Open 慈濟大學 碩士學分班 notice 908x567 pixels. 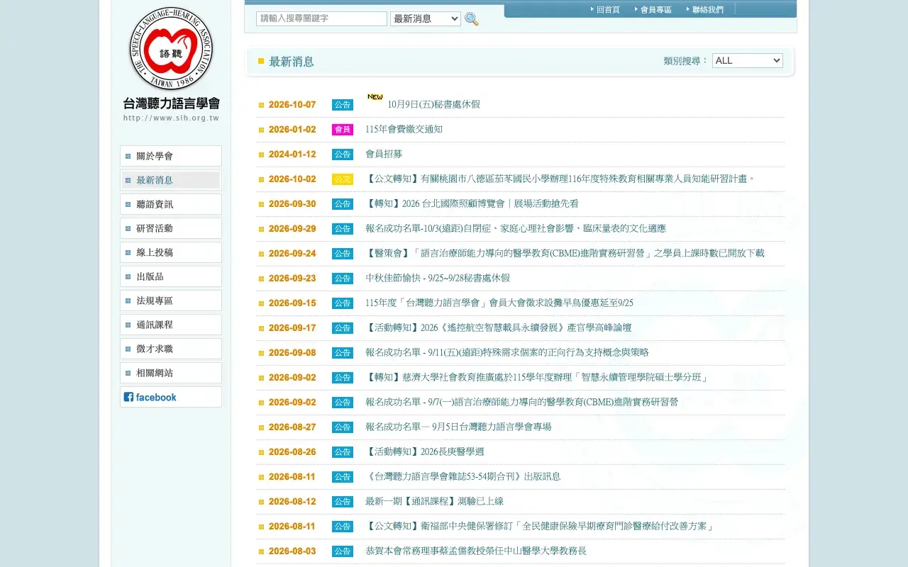pos(537,378)
